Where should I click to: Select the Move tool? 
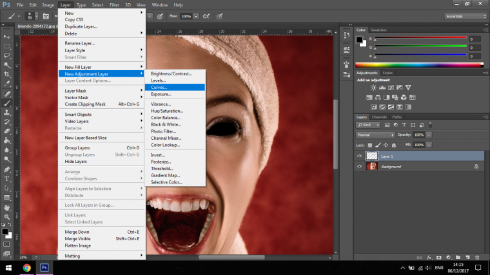(6, 37)
